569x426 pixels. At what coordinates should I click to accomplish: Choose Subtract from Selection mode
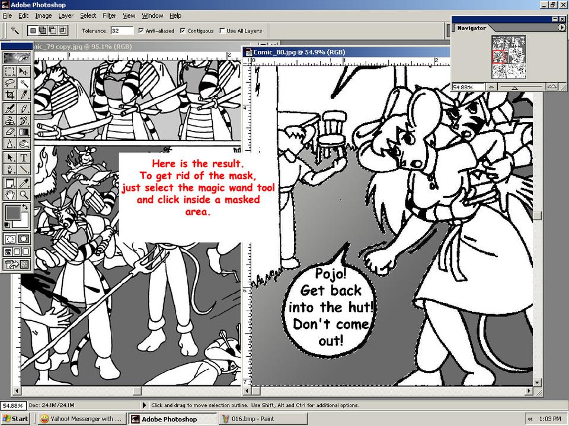53,30
